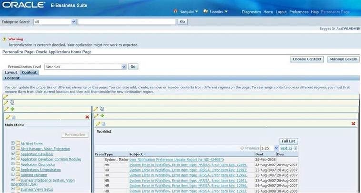Click the Next 25 link
Viewport: 361px width, 193px height.
tap(286, 148)
